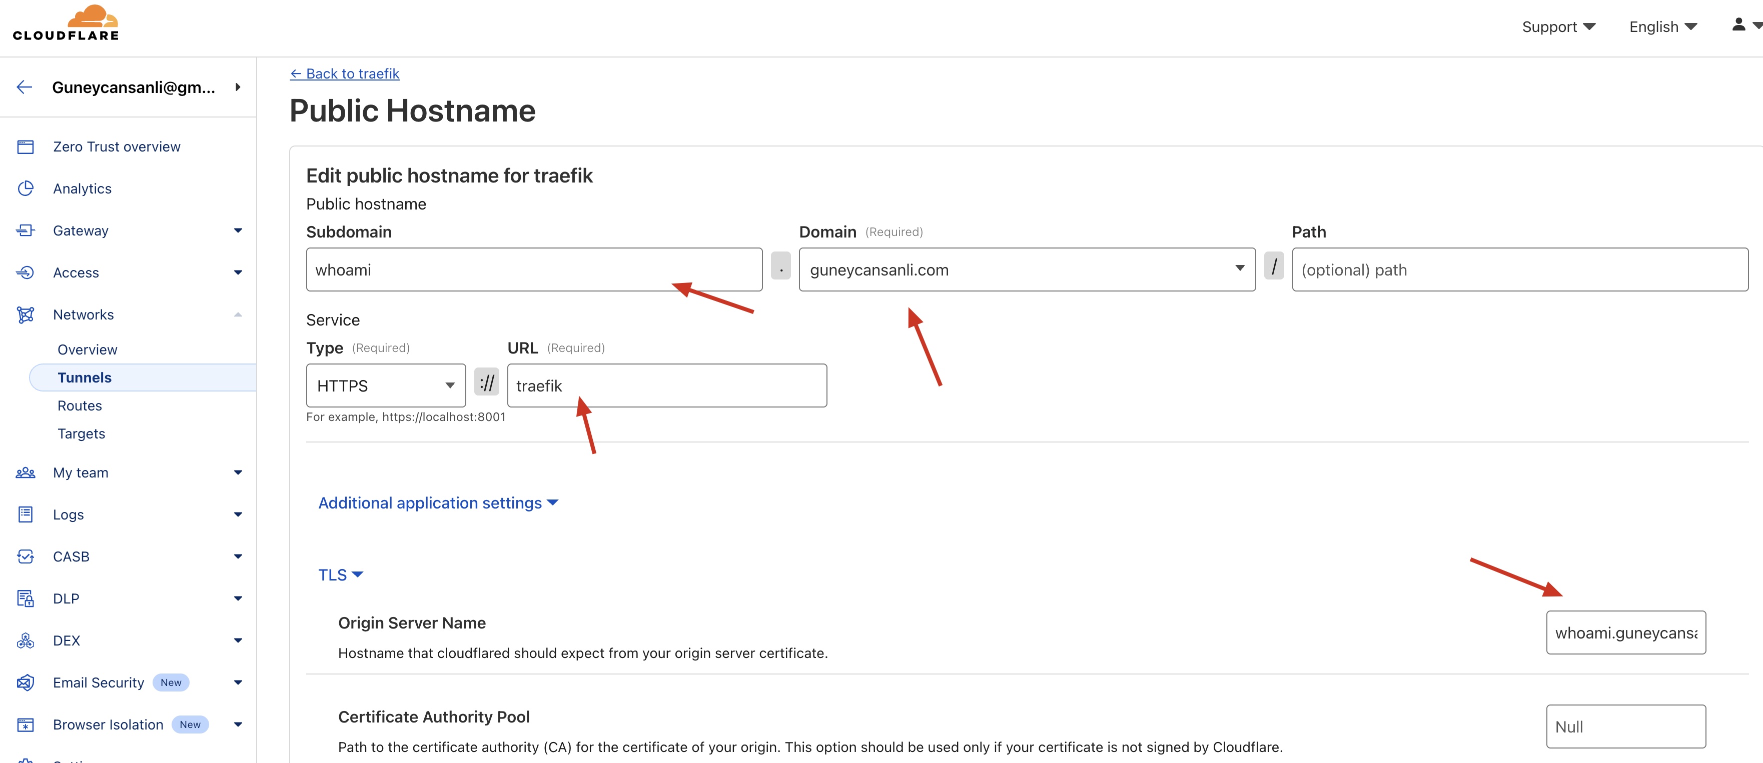Image resolution: width=1763 pixels, height=763 pixels.
Task: Click the example text https://localhost:8001
Action: pyautogui.click(x=443, y=416)
